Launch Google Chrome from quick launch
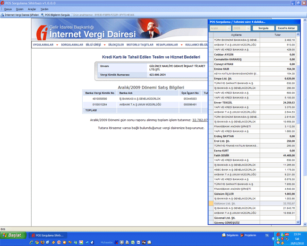This screenshot has width=307, height=246. pos(37,243)
